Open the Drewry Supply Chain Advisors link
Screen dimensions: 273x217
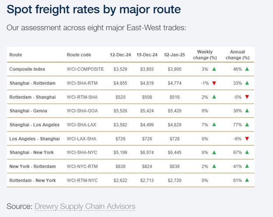click(x=85, y=206)
